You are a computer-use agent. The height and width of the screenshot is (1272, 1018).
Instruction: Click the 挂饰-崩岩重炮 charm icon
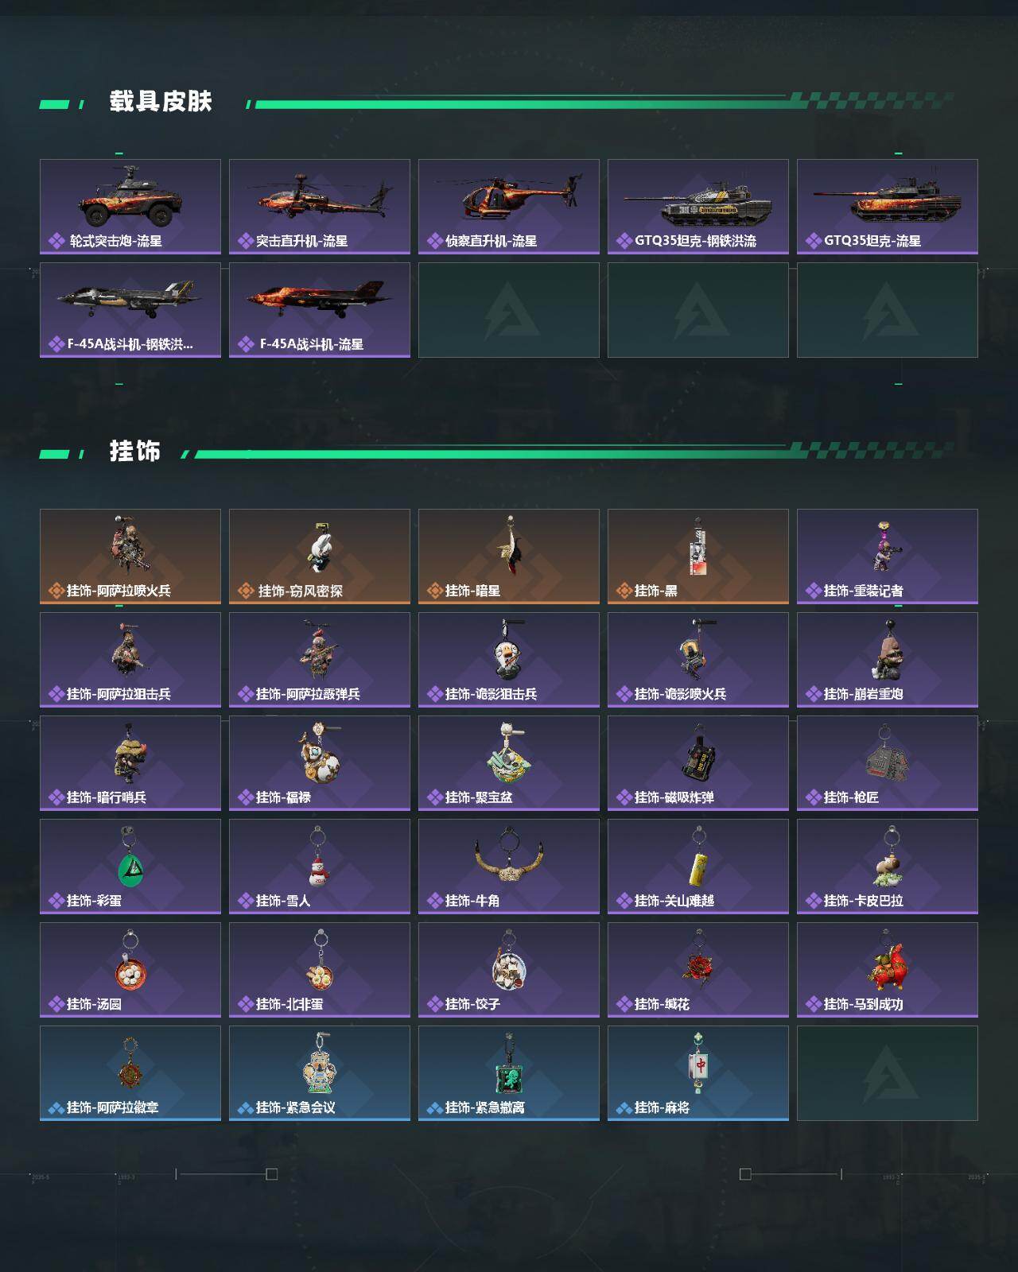point(888,660)
